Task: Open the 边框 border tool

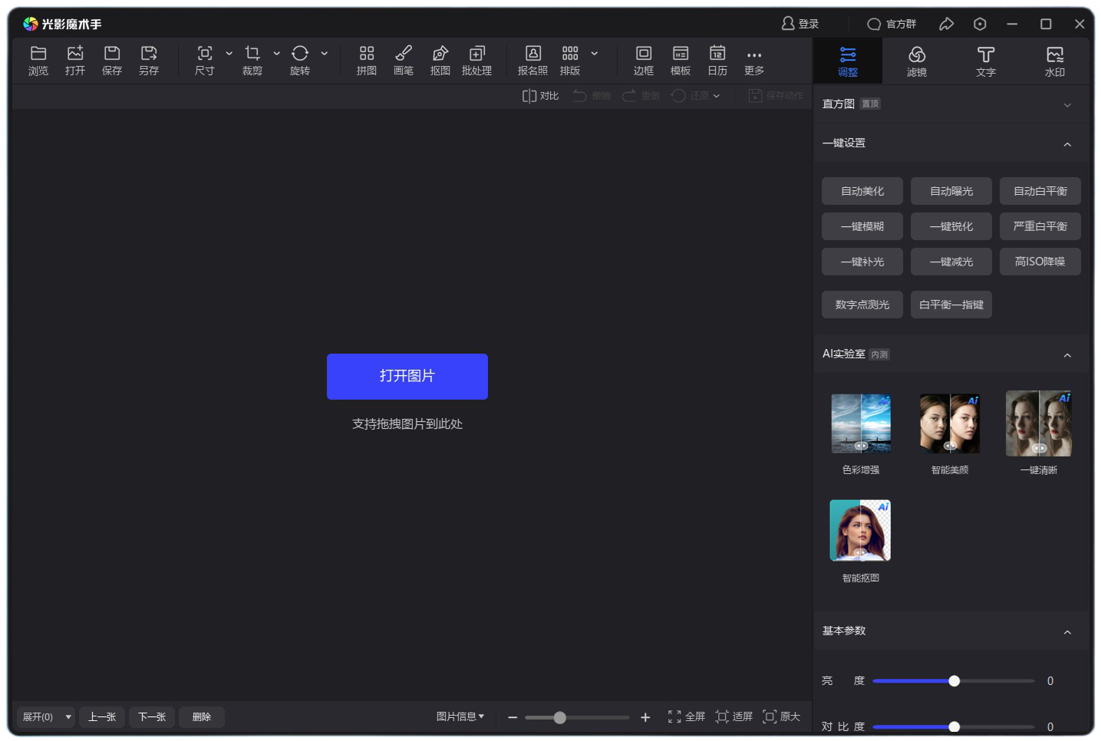Action: (x=644, y=61)
